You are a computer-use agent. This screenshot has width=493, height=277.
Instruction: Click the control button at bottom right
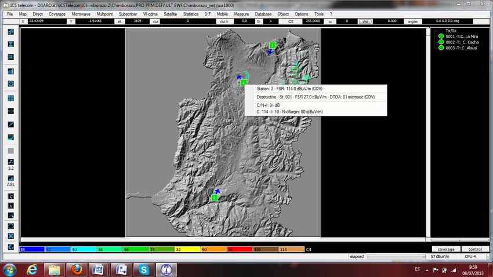coord(475,249)
